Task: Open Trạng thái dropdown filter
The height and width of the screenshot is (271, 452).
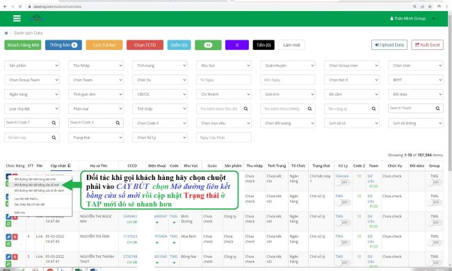Action: (96, 138)
